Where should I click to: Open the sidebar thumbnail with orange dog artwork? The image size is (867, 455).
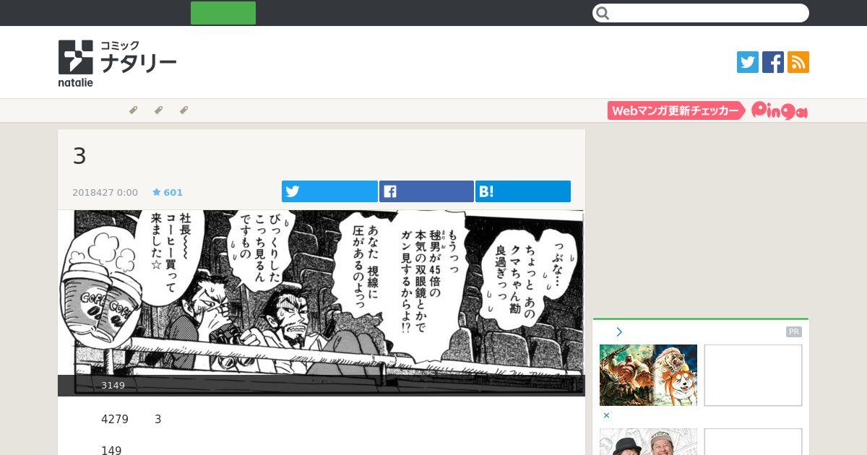point(648,375)
